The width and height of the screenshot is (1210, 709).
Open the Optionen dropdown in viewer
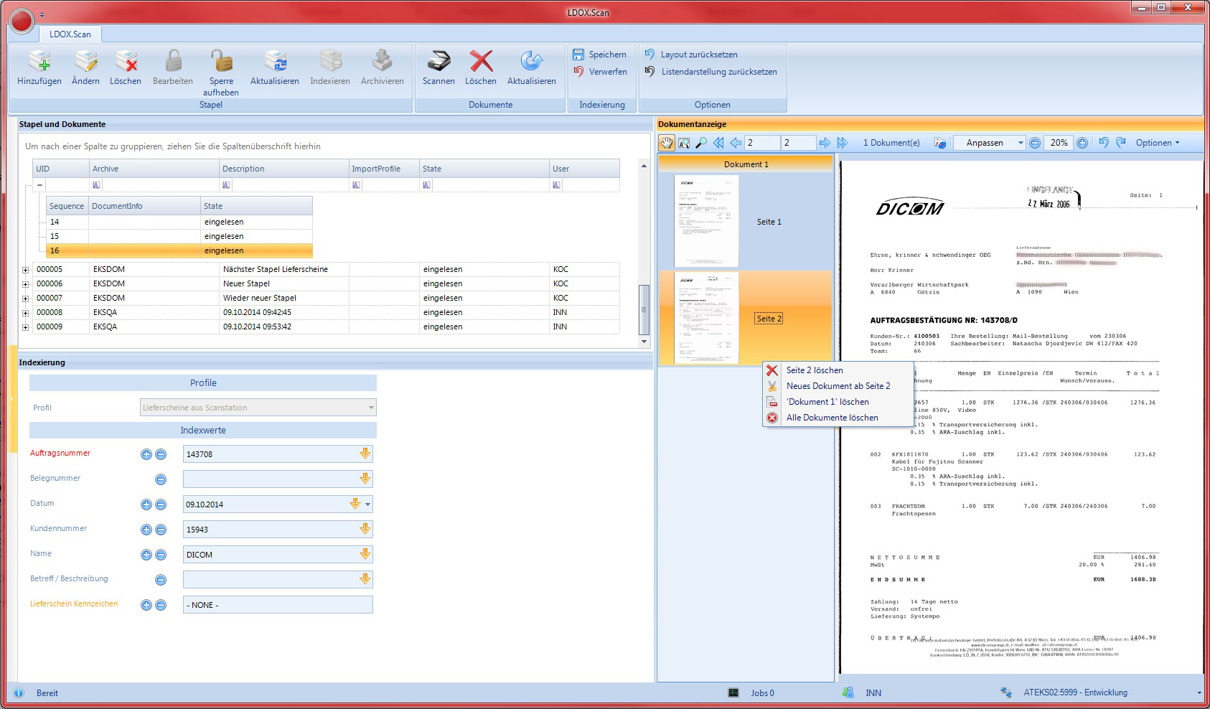click(x=1157, y=143)
